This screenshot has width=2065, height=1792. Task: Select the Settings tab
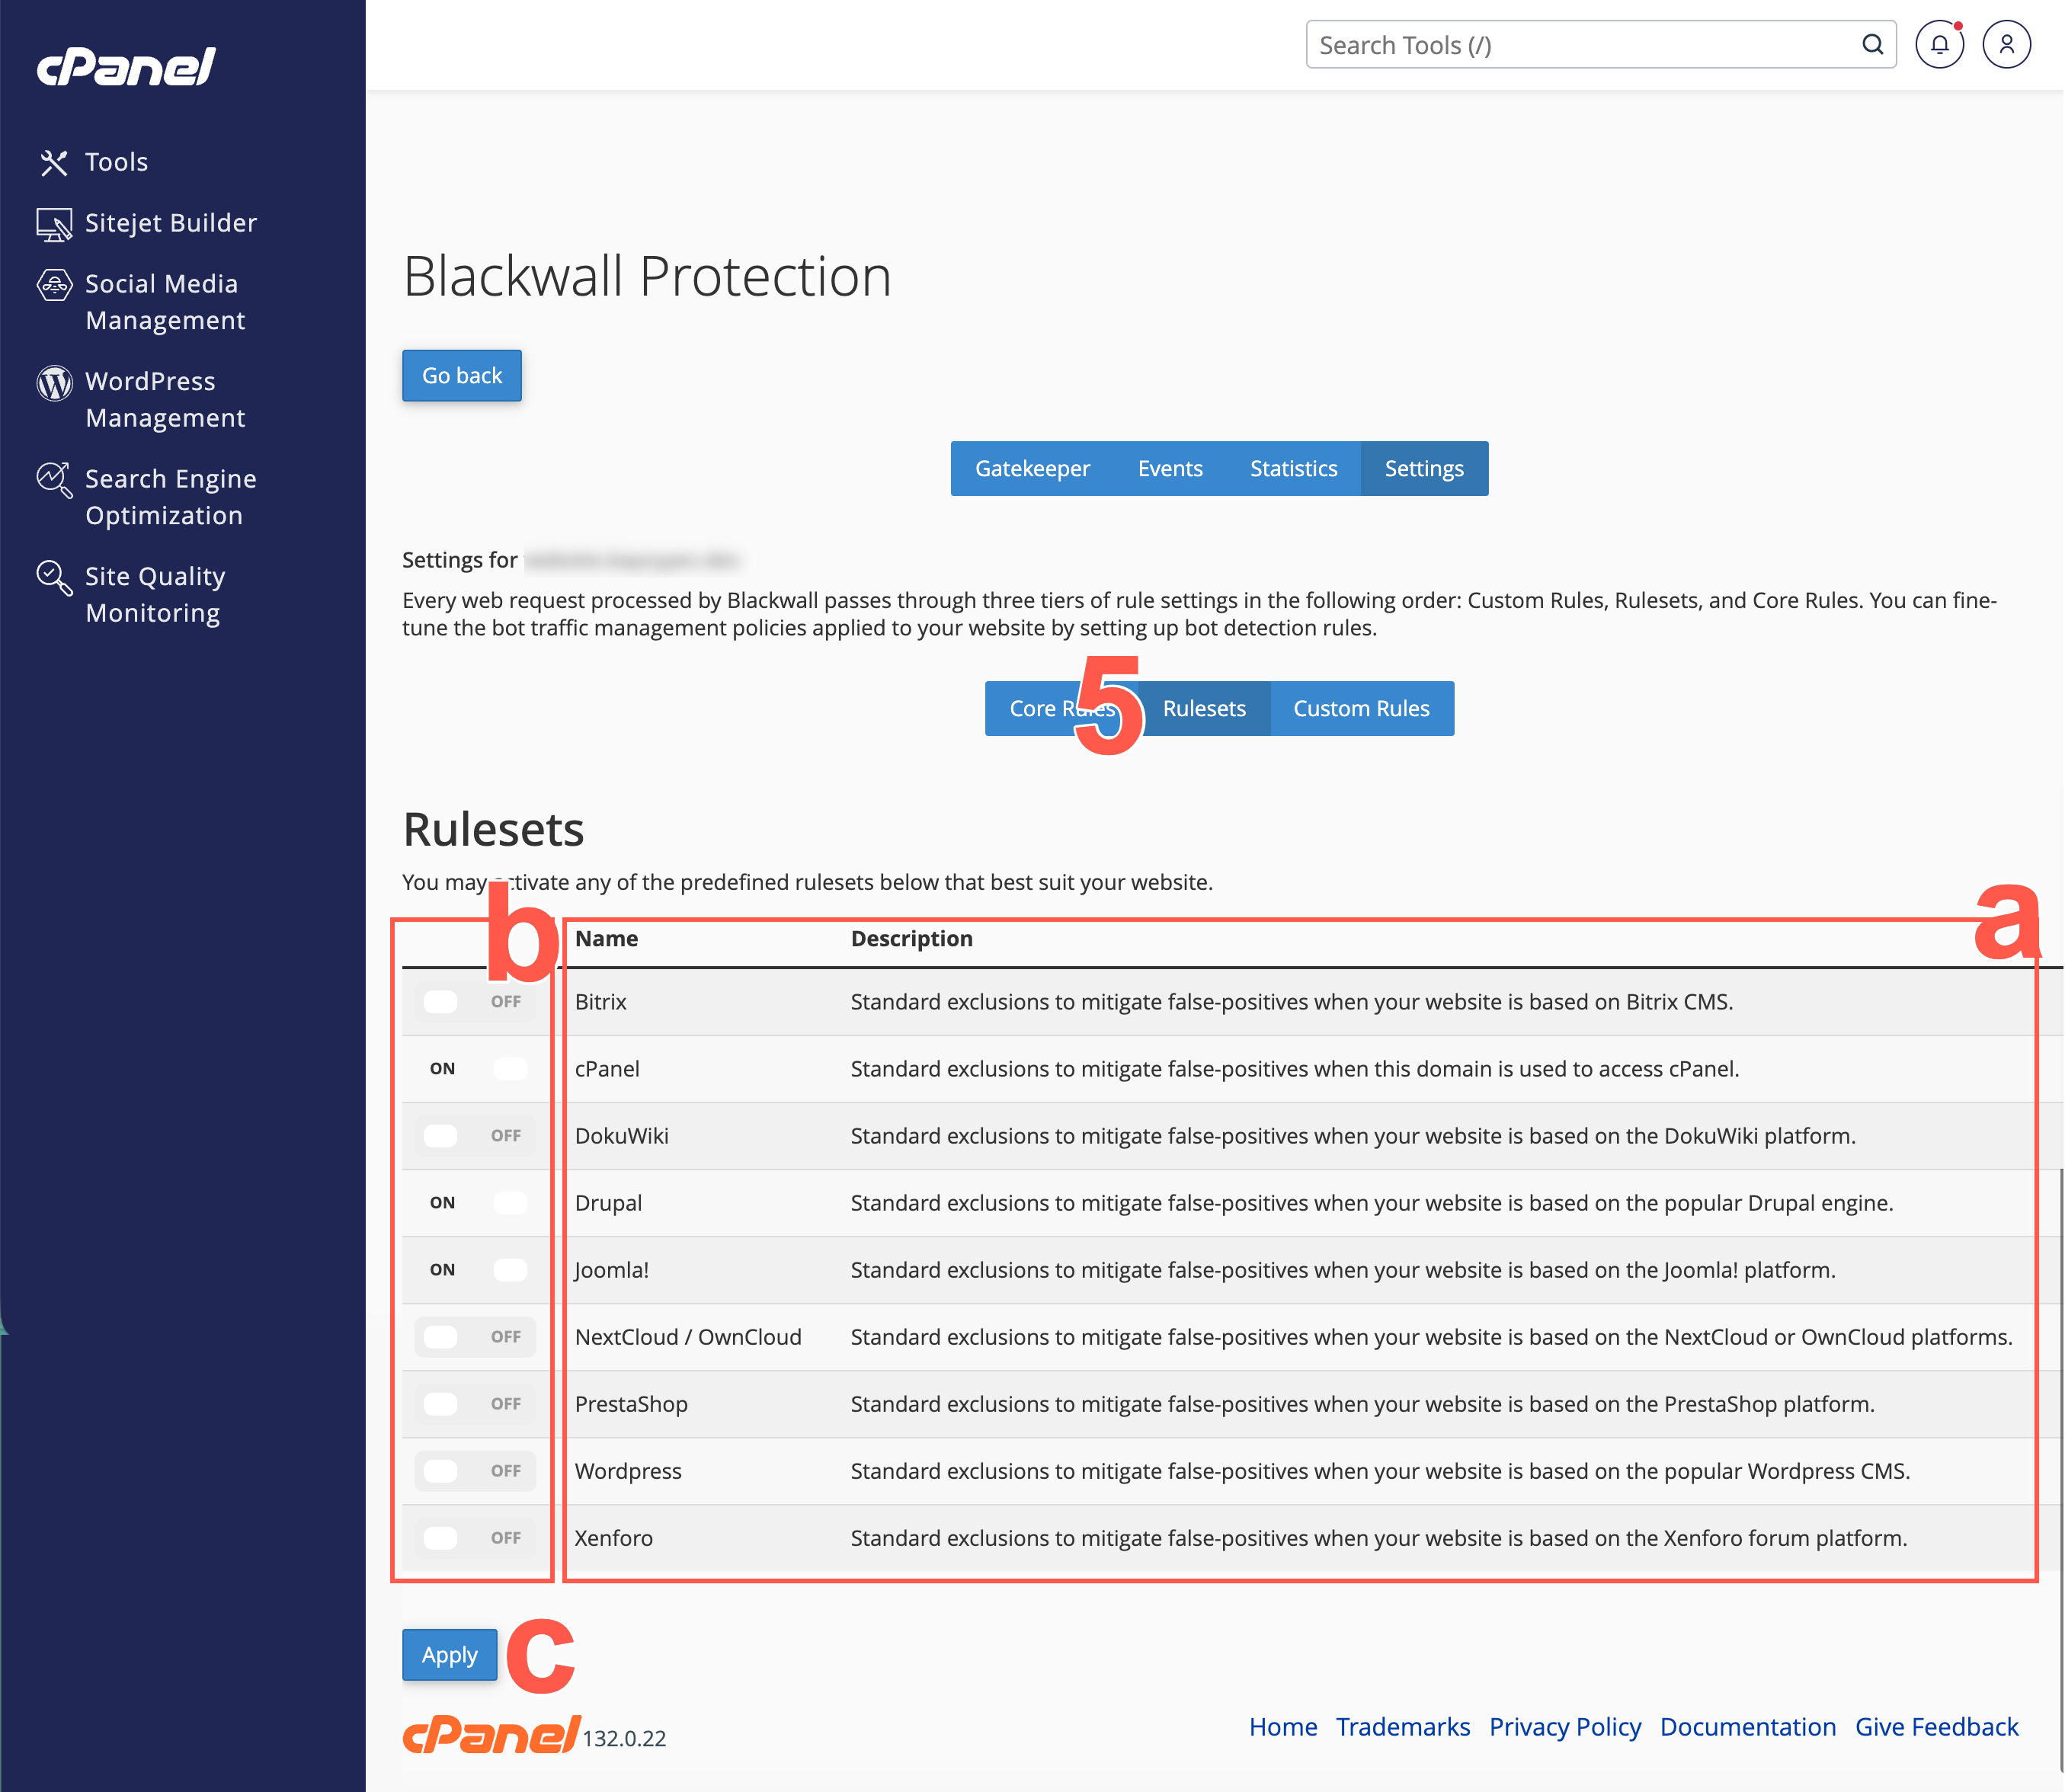pyautogui.click(x=1424, y=469)
